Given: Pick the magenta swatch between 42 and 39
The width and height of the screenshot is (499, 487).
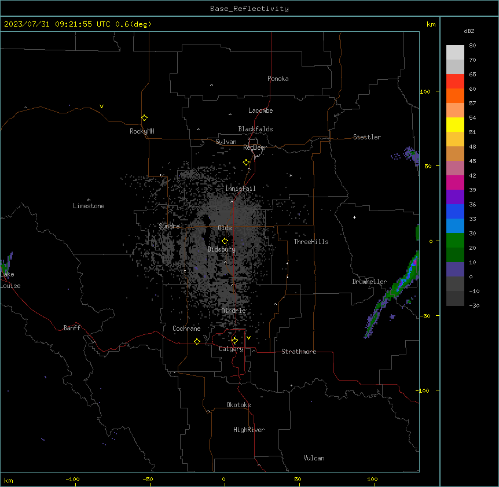Looking at the screenshot, I should (455, 182).
